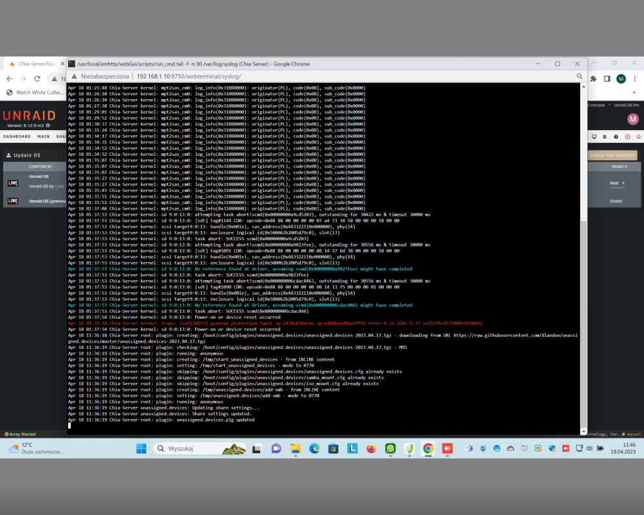
Task: Open the Unraid help question mark icon
Action: 616,136
